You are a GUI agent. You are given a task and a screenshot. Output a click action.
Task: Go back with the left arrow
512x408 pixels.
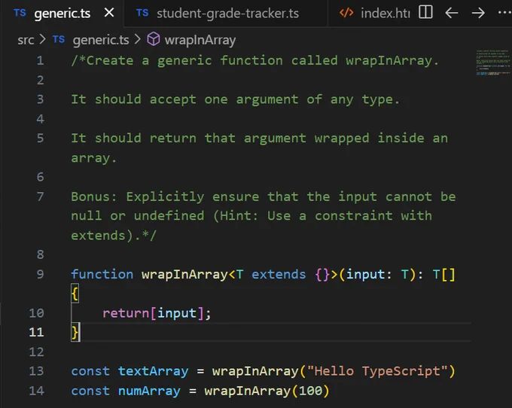(452, 13)
